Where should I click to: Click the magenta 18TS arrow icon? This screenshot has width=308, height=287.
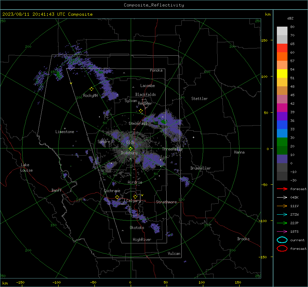pyautogui.click(x=282, y=232)
